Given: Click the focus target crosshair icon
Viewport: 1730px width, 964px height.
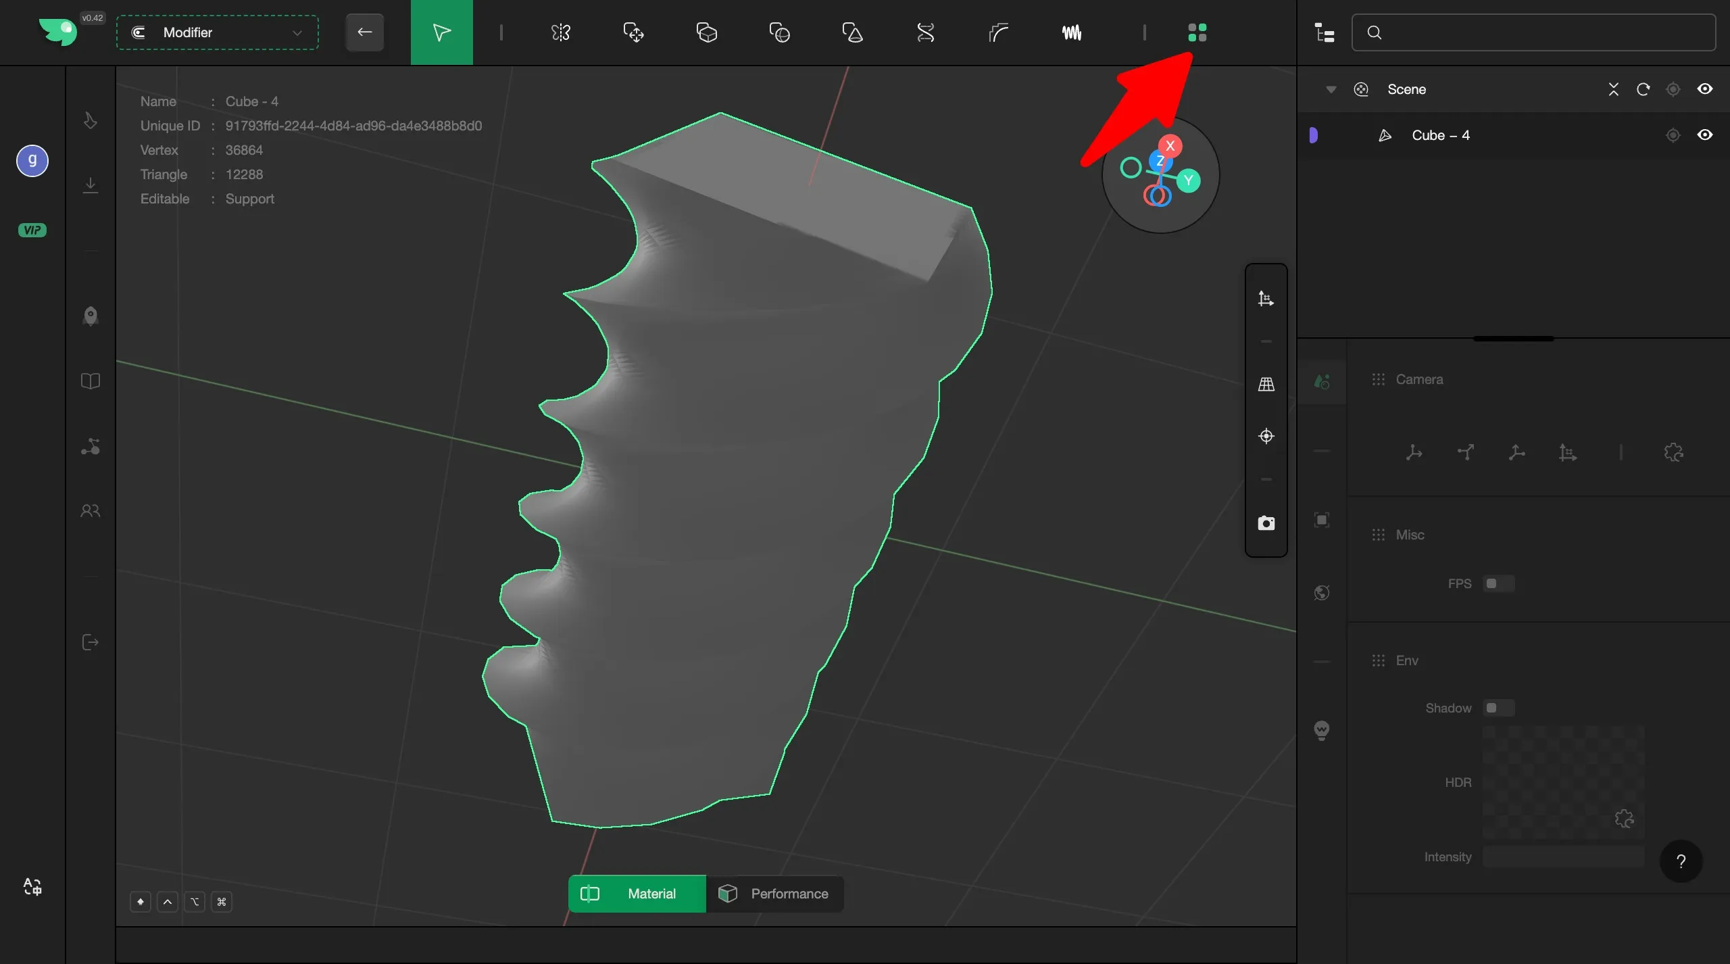Looking at the screenshot, I should (1266, 436).
